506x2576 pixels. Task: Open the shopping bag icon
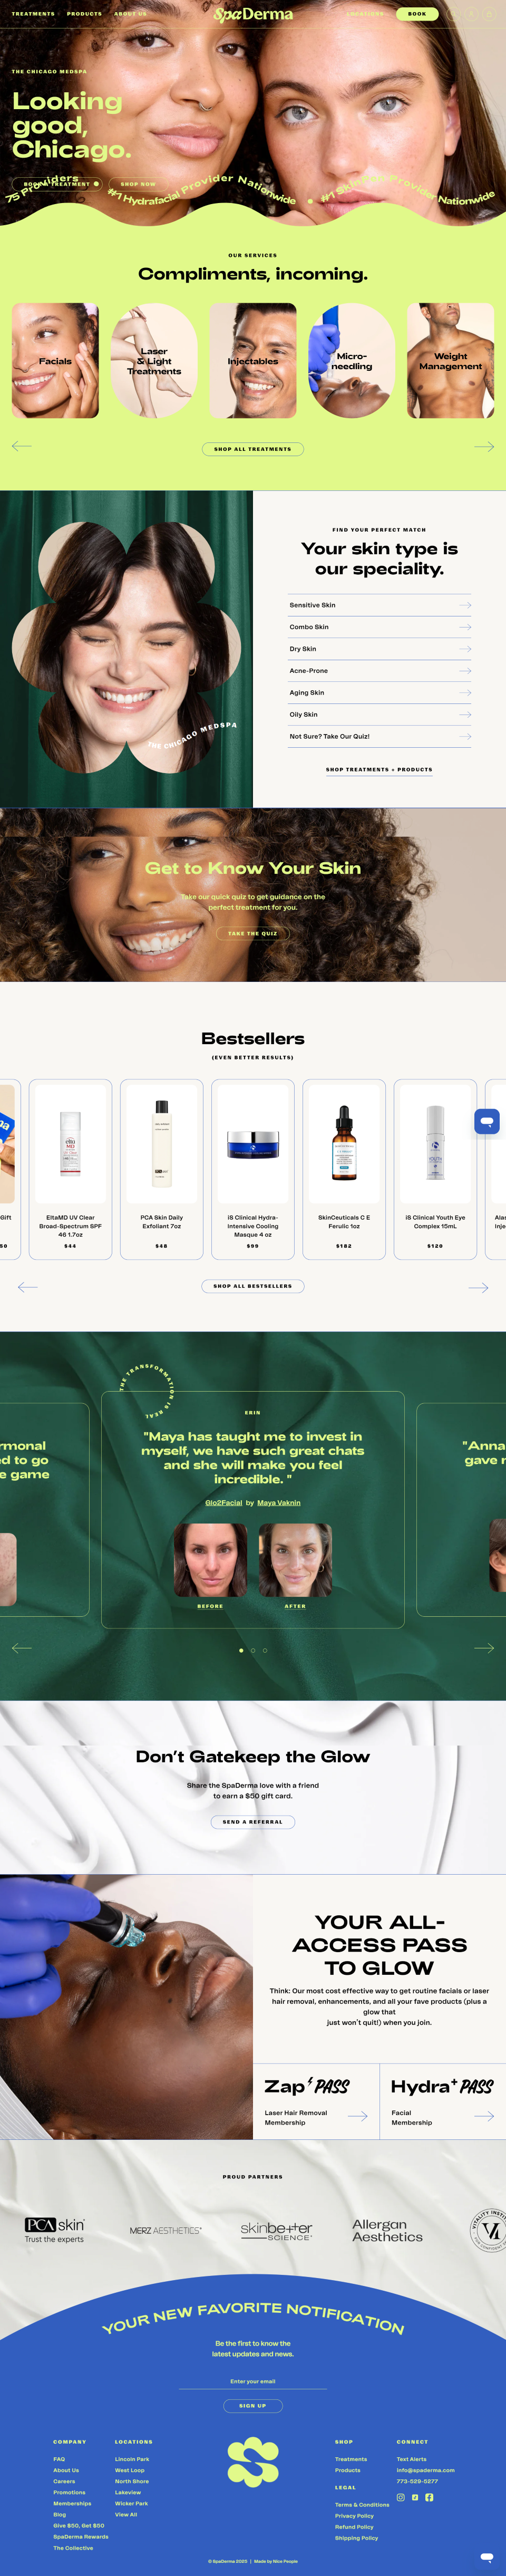tap(489, 14)
